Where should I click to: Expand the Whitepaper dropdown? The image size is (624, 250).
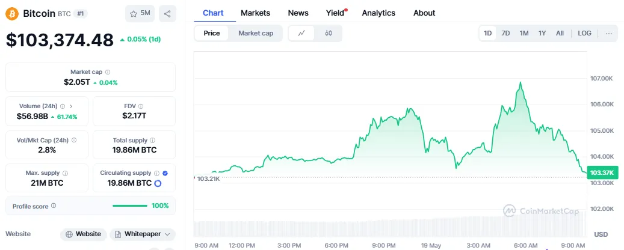point(143,234)
